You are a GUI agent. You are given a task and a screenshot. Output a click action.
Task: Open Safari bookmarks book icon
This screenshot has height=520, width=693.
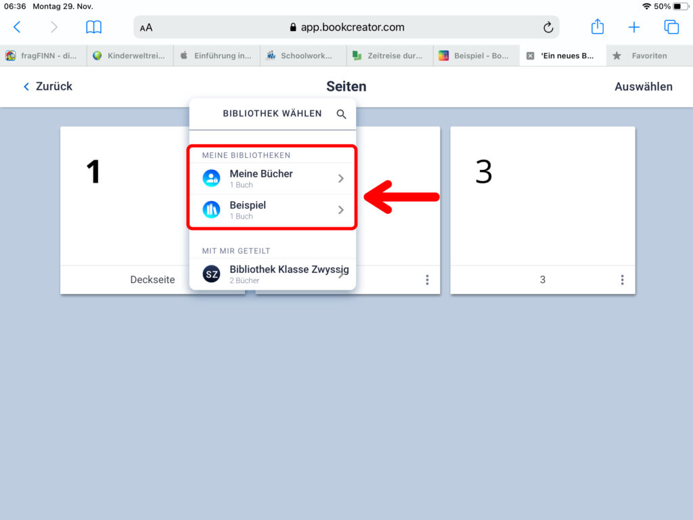coord(93,27)
